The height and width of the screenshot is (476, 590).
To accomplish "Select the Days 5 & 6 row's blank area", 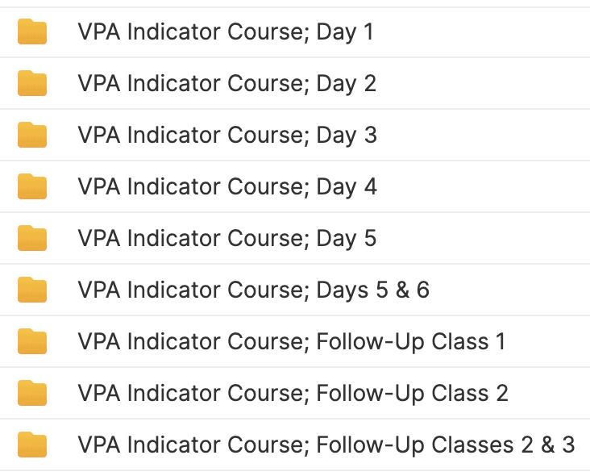I will pyautogui.click(x=510, y=290).
